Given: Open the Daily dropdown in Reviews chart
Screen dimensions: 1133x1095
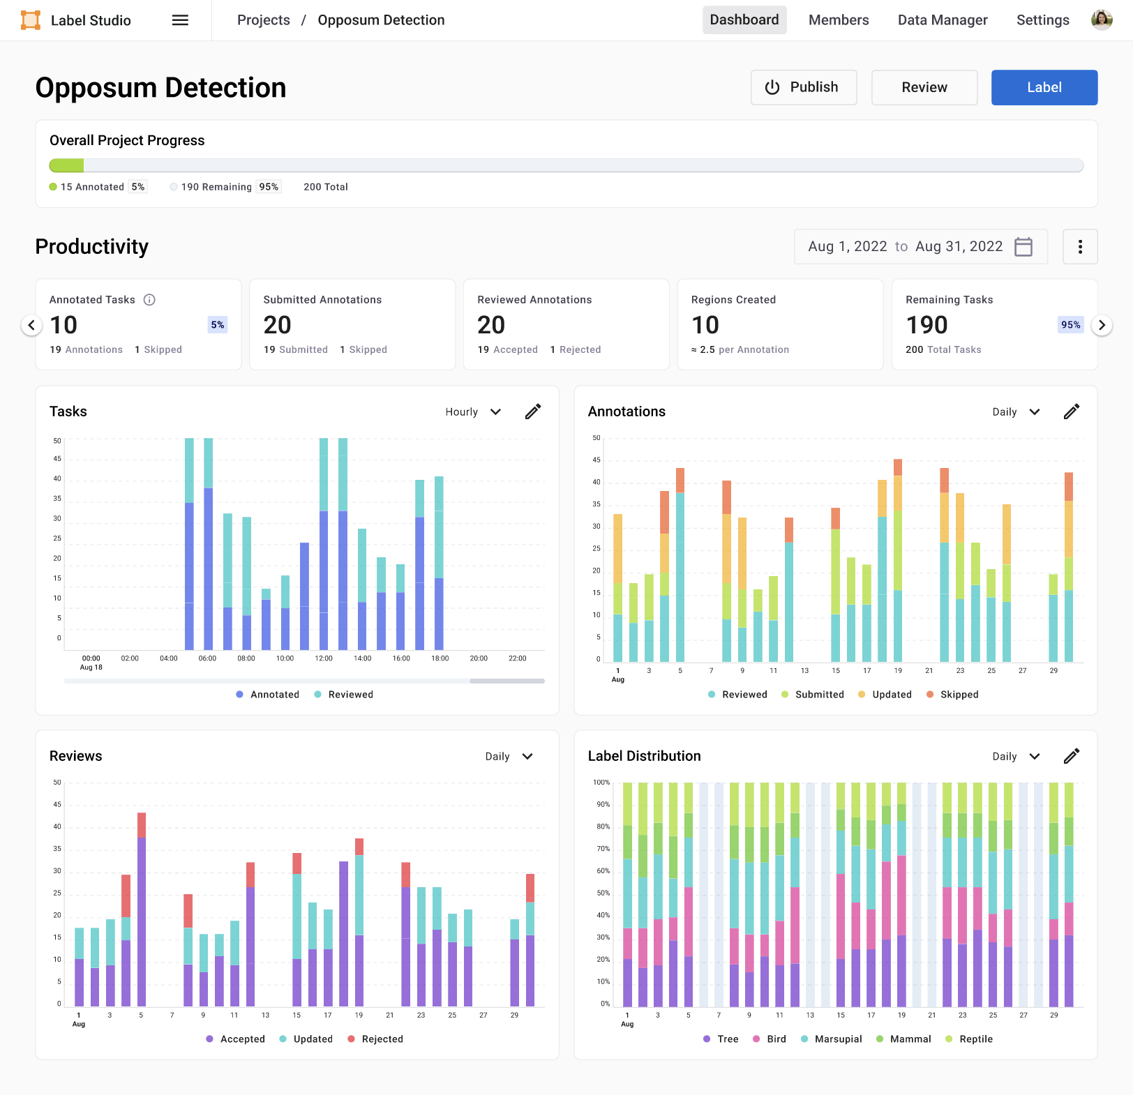Looking at the screenshot, I should click(x=509, y=757).
